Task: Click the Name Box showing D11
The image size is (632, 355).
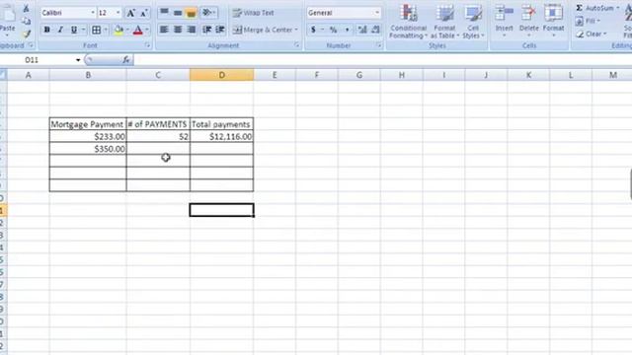Action: click(x=38, y=60)
